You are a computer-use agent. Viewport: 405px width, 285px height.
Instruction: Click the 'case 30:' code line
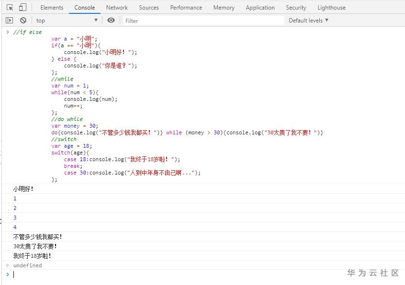coord(132,173)
